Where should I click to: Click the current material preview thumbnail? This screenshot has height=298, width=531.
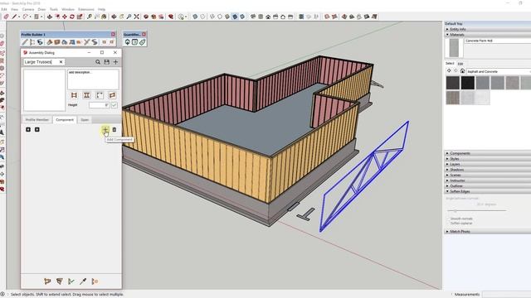[x=454, y=48]
